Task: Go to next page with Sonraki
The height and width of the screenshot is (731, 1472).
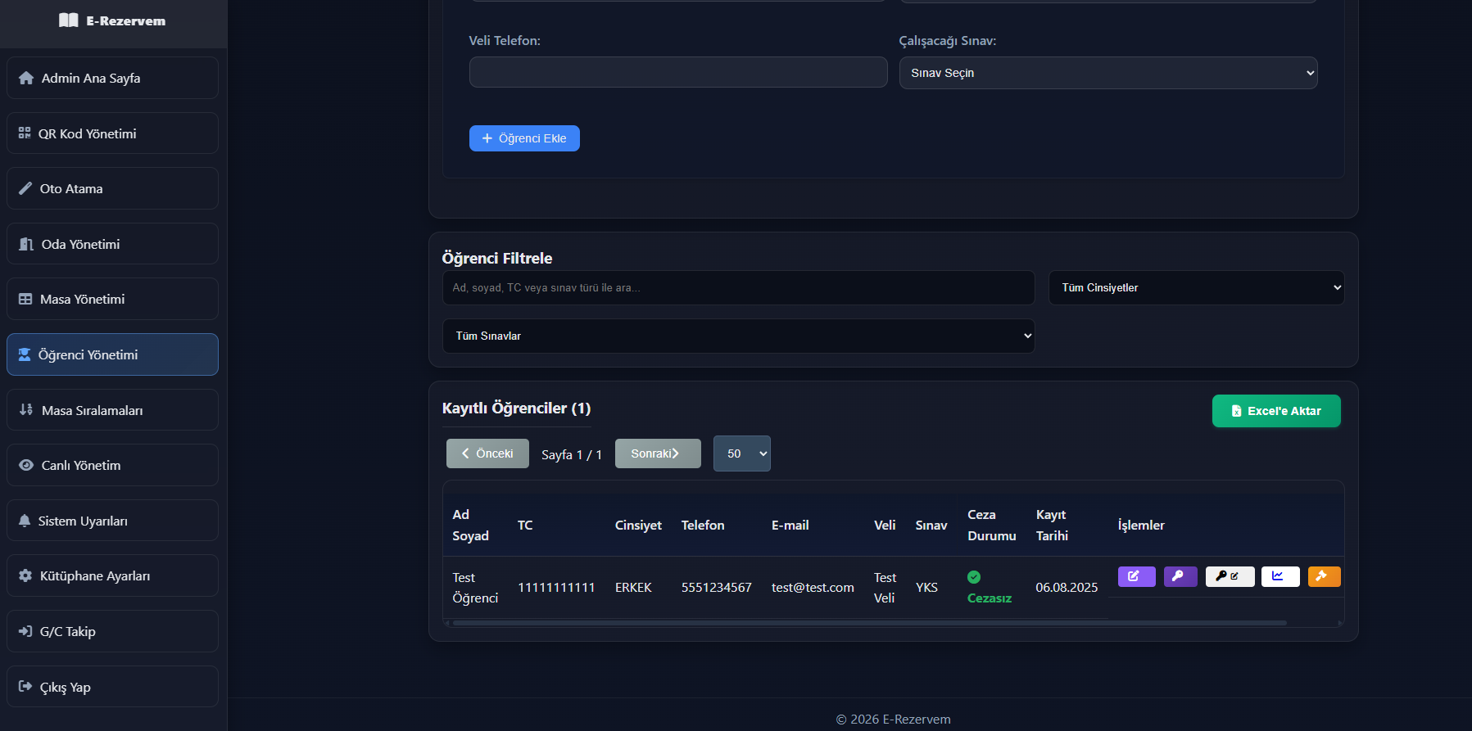Action: [x=658, y=453]
